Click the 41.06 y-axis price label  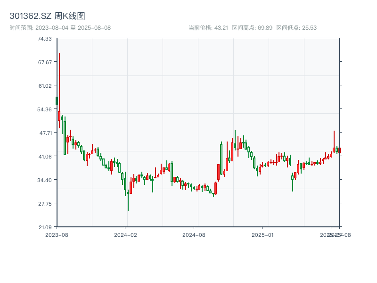[x=45, y=157]
